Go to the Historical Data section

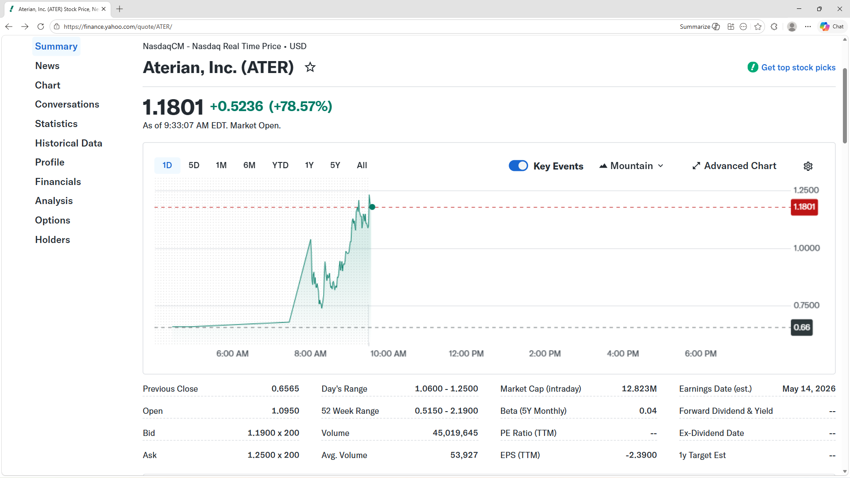click(69, 143)
